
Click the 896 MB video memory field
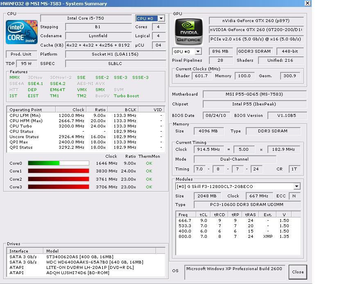pos(220,51)
